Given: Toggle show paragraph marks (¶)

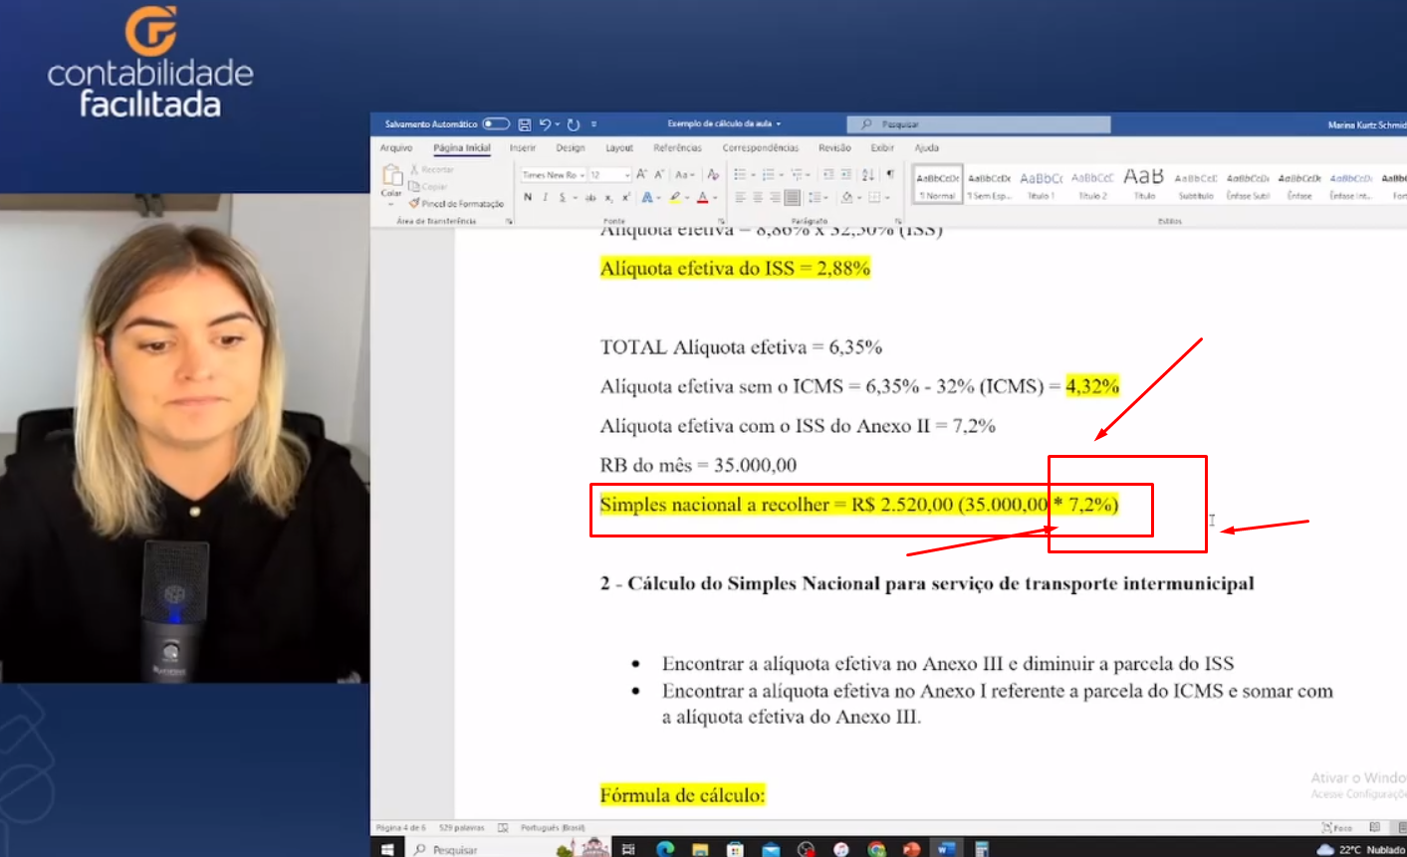Looking at the screenshot, I should pyautogui.click(x=890, y=175).
